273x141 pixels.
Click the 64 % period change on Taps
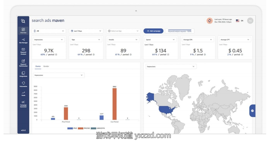click(x=80, y=55)
